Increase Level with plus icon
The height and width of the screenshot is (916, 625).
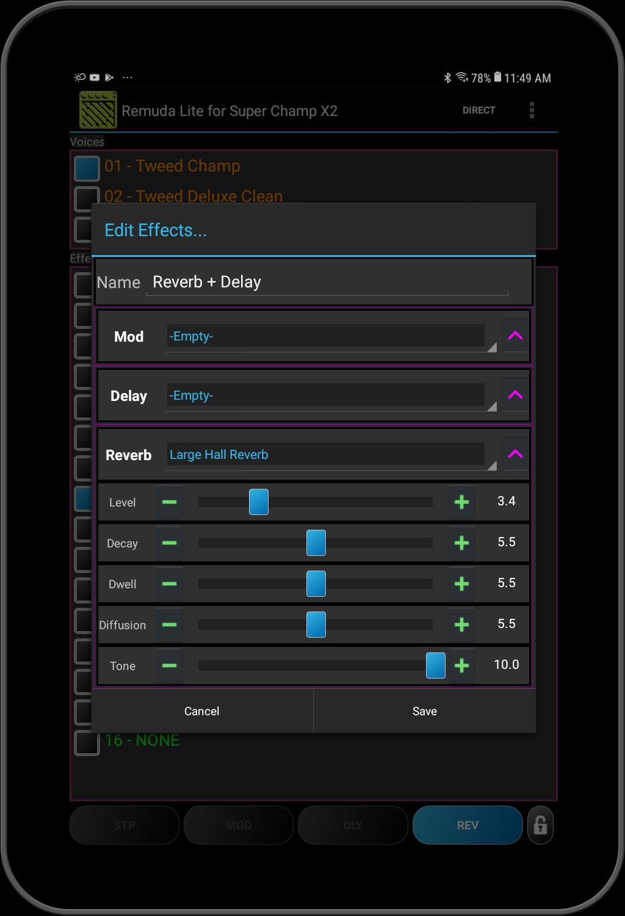click(461, 502)
